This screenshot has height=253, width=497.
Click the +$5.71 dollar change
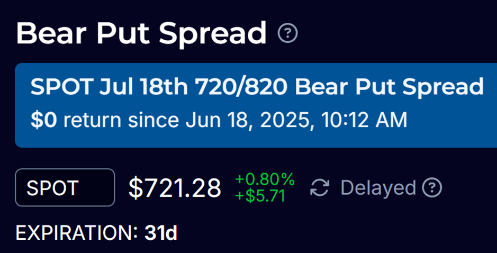(260, 196)
